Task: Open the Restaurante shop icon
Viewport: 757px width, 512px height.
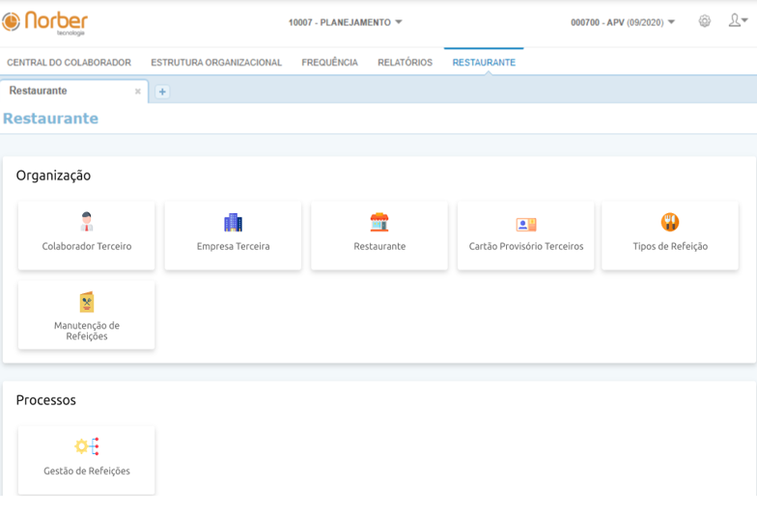Action: [x=379, y=223]
